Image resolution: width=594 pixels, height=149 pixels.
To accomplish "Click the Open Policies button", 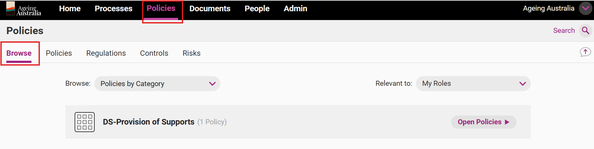I will click(x=484, y=122).
